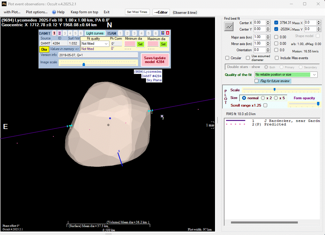Click the Form opacity slider
Screen dimensions: 325x235
tap(304, 104)
